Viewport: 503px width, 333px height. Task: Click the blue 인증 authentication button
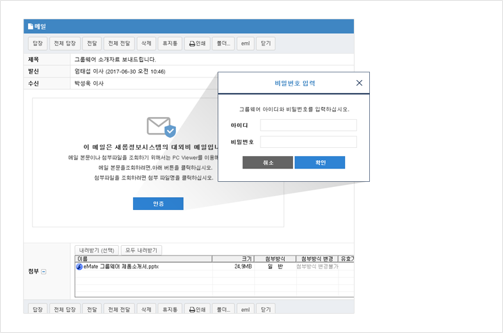click(x=158, y=204)
